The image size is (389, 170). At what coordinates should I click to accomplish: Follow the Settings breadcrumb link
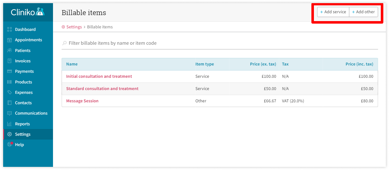coord(74,27)
